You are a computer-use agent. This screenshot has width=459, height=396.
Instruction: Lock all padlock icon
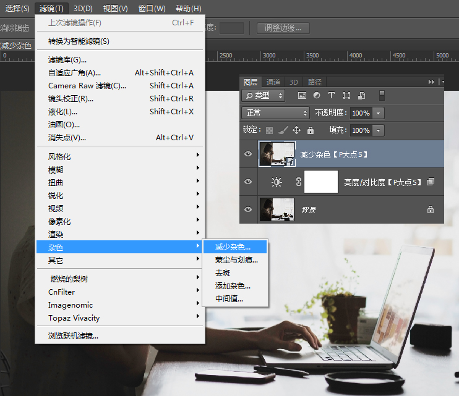click(311, 130)
